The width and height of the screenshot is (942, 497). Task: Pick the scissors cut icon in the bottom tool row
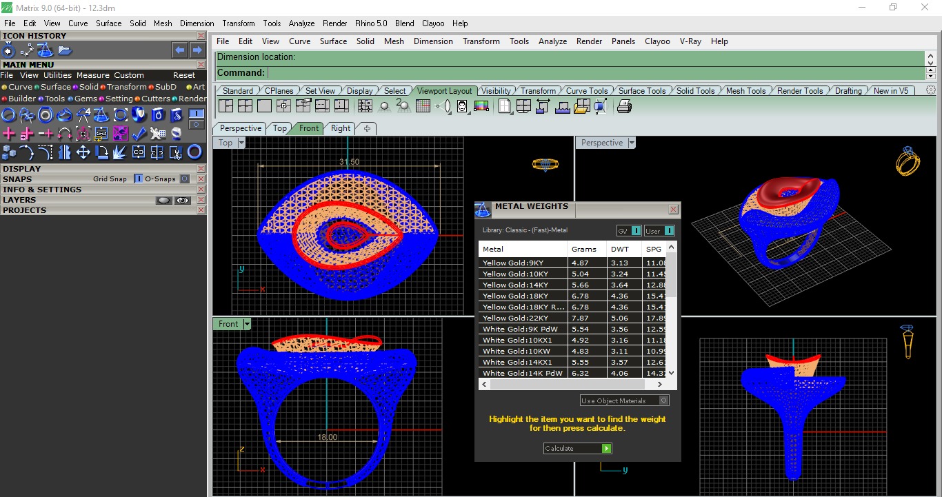pyautogui.click(x=176, y=152)
